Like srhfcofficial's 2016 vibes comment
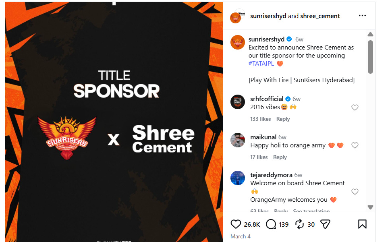Image resolution: width=392 pixels, height=242 pixels. point(355,108)
